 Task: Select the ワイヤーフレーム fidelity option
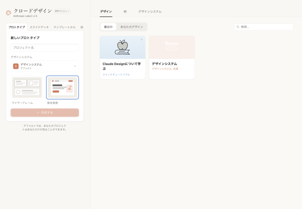[27, 87]
